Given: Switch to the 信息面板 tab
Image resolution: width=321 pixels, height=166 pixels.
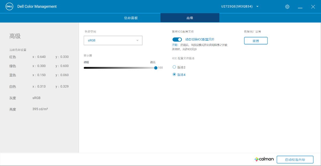Looking at the screenshot, I should pyautogui.click(x=131, y=18).
